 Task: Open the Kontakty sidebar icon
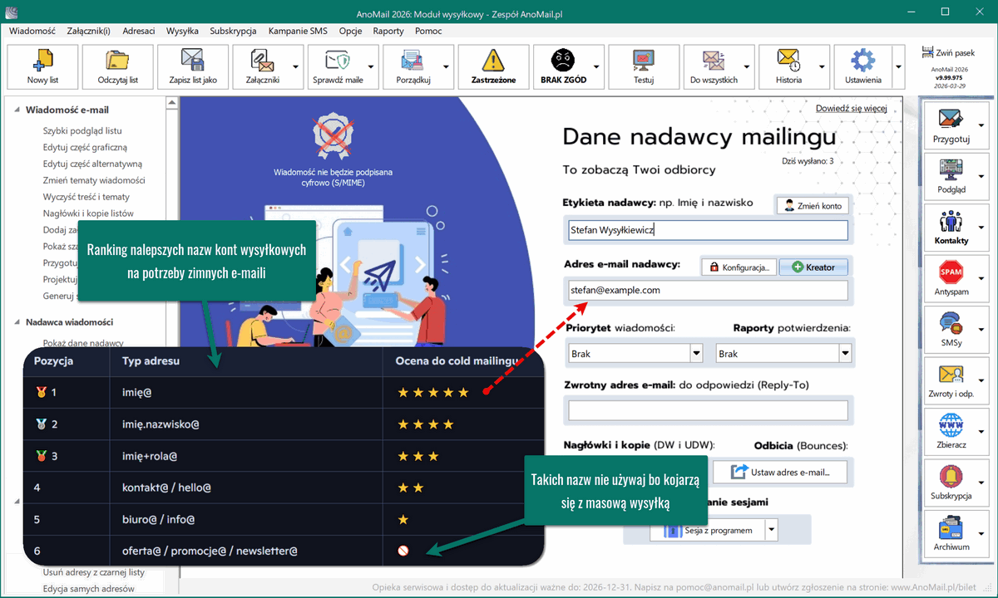[951, 223]
